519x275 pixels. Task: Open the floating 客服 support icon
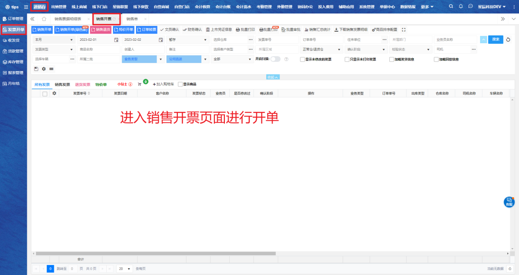(x=509, y=202)
